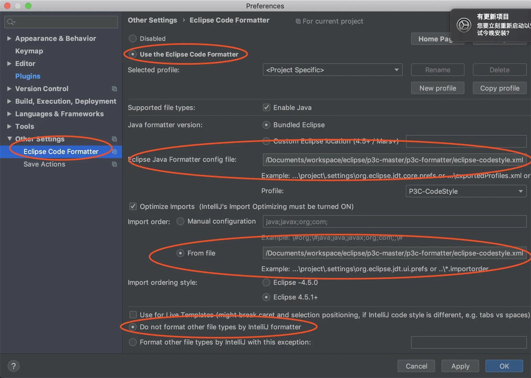Click project-level icon beside Version Control
The height and width of the screenshot is (378, 531).
114,89
